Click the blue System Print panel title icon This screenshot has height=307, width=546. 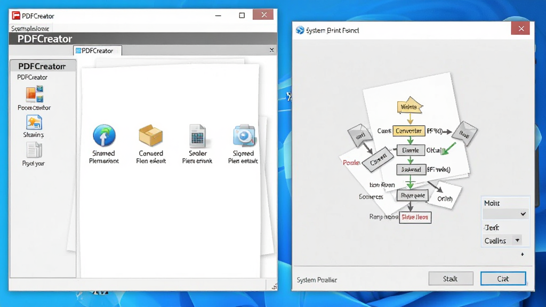[x=300, y=30]
